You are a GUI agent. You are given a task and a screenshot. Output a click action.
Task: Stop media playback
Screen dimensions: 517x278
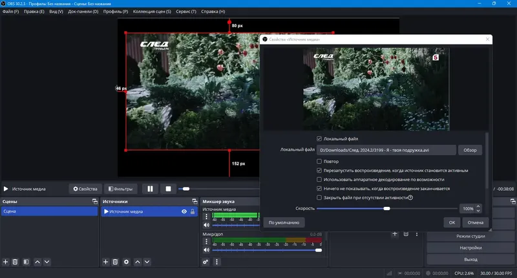(x=168, y=189)
